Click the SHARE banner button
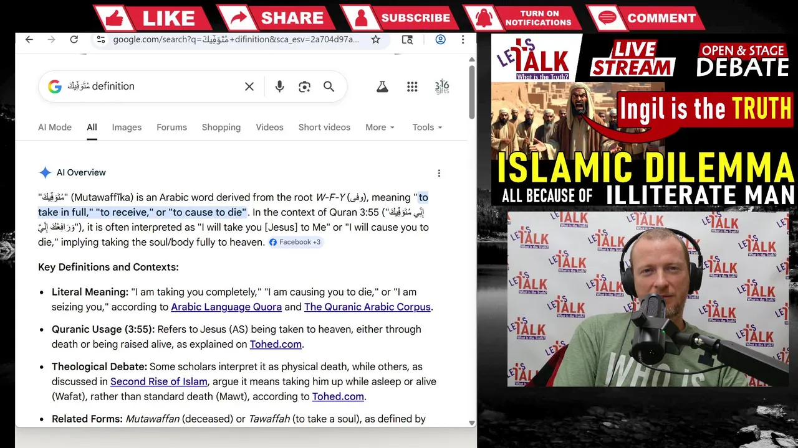The image size is (798, 448). coord(276,18)
